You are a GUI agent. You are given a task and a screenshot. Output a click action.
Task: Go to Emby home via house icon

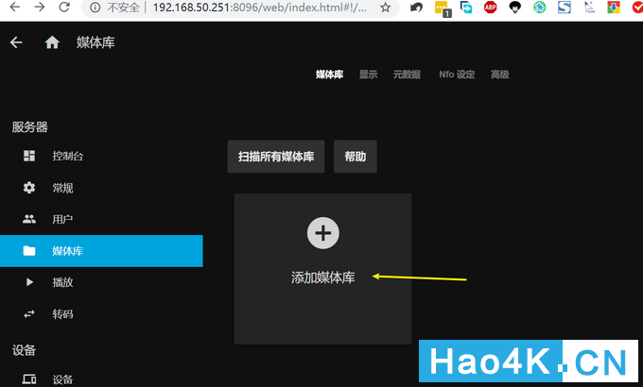point(52,42)
